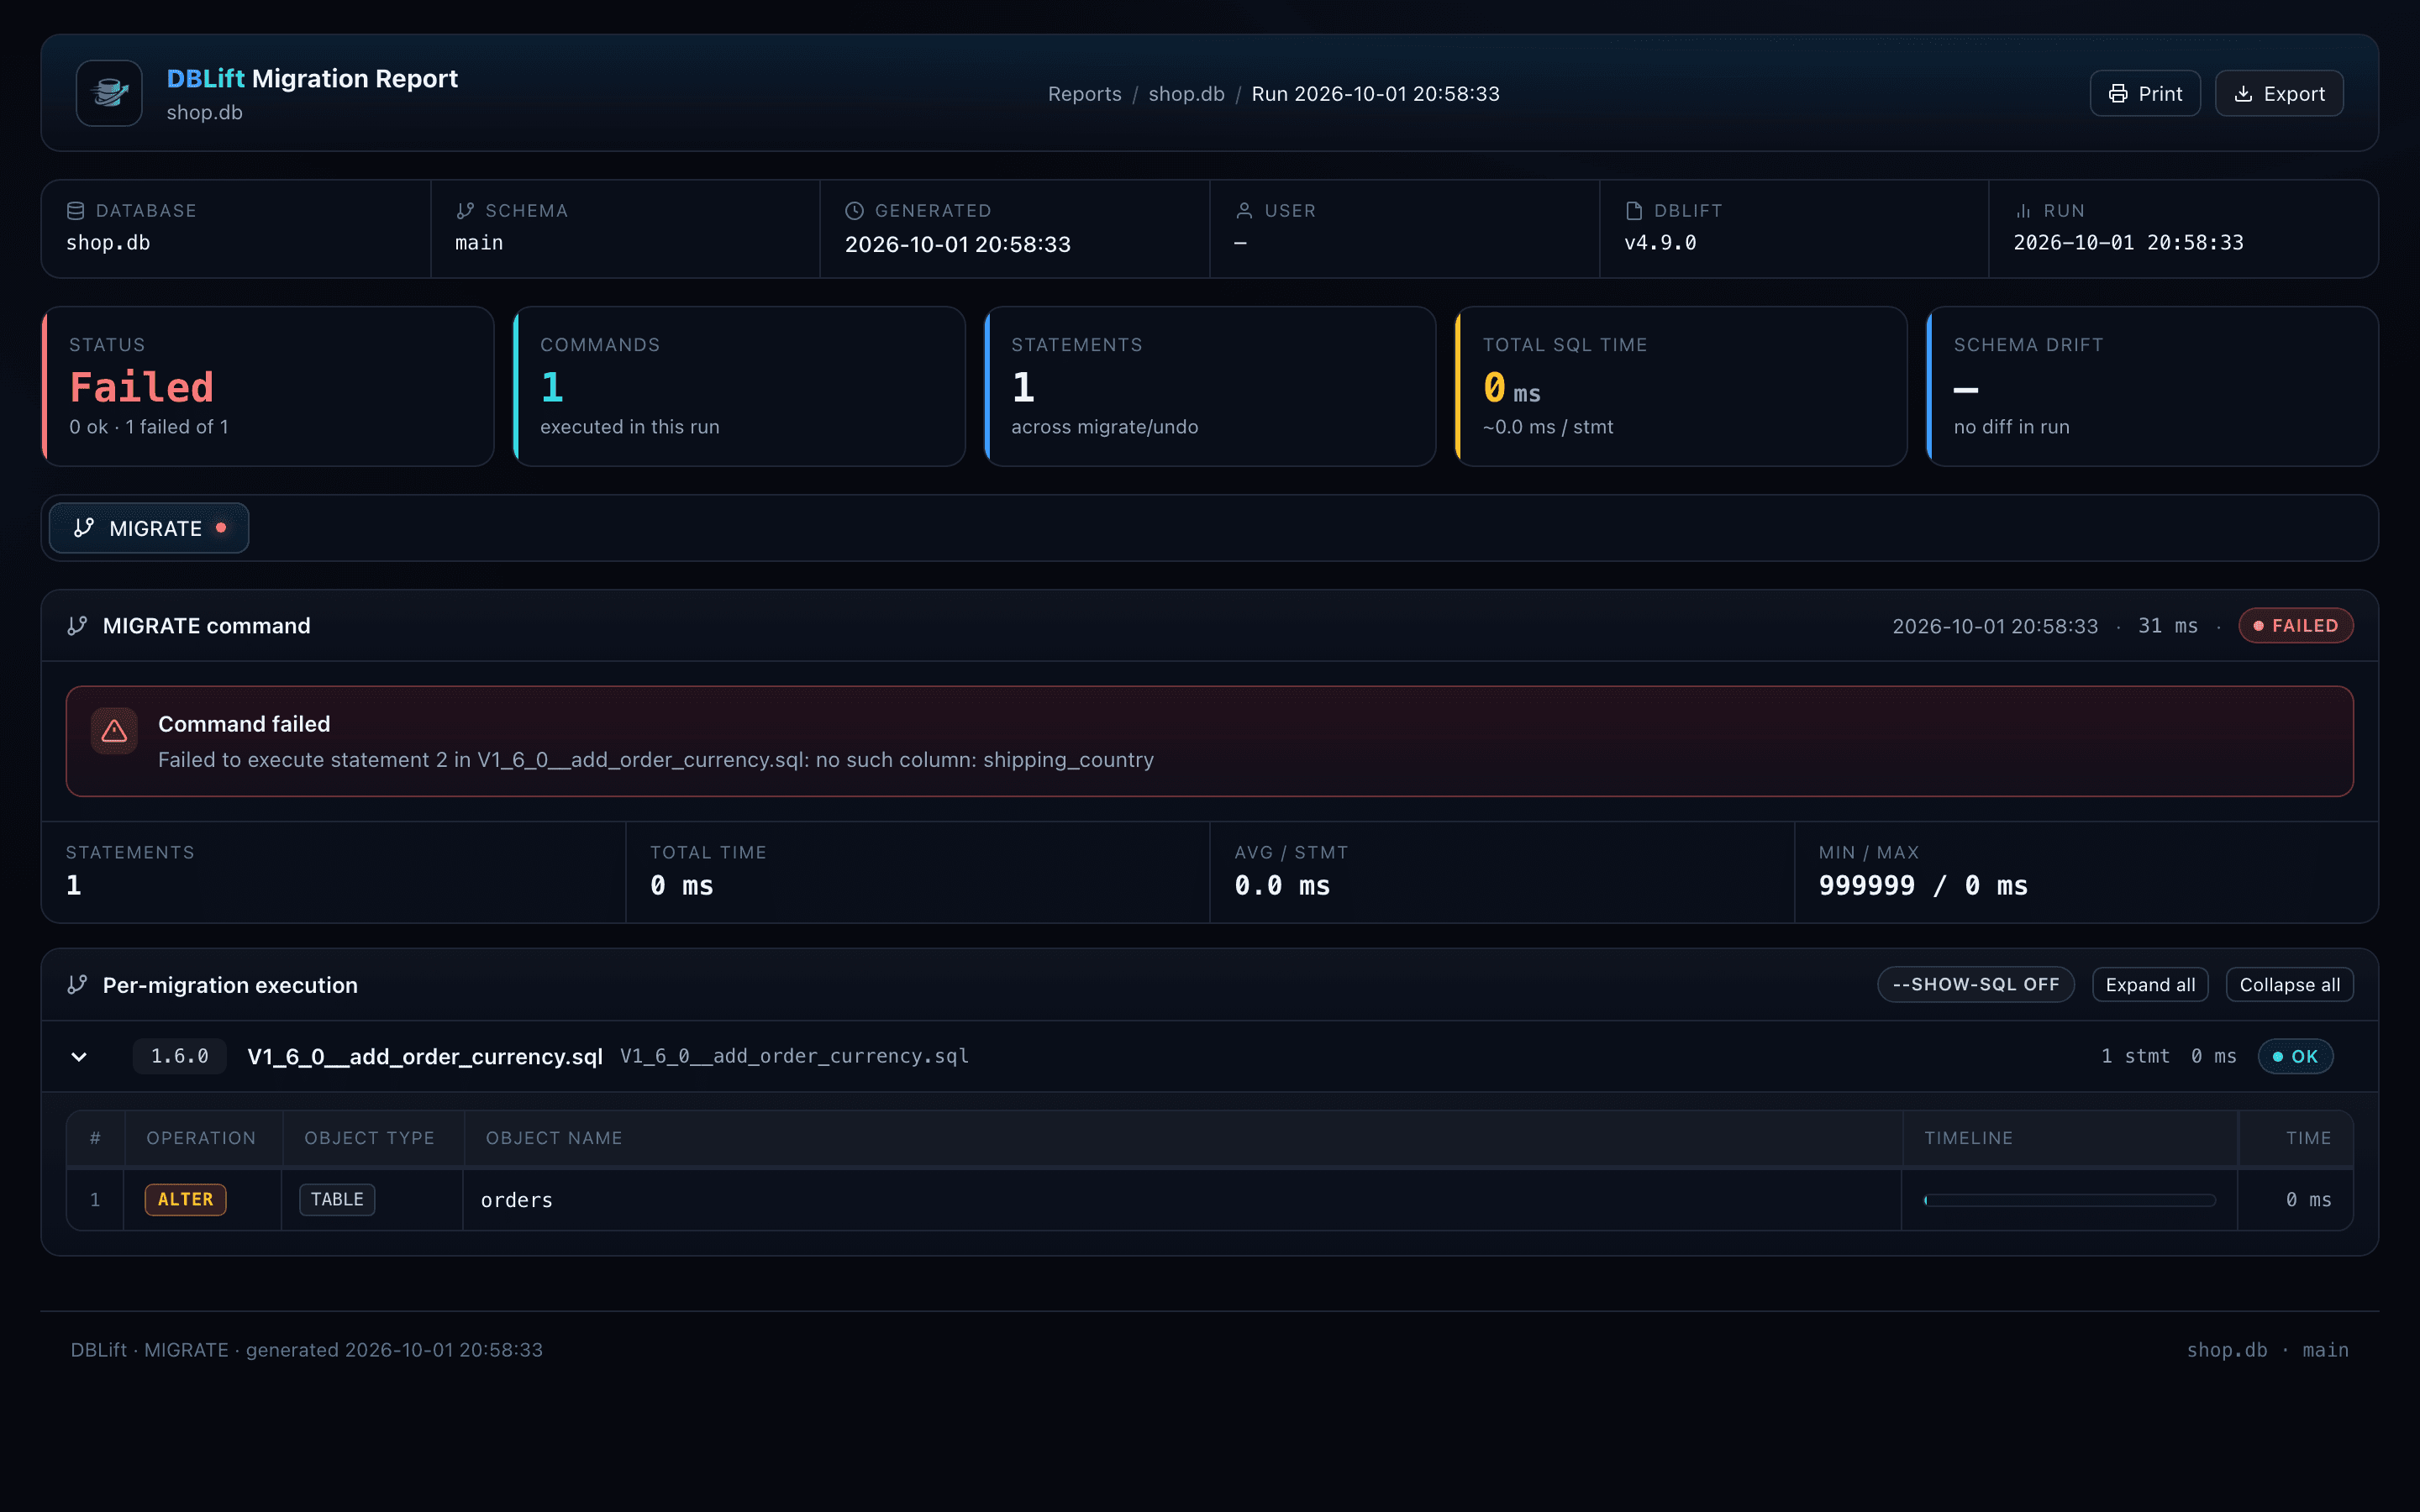
Task: Click the Total SQL Time card value 0 ms
Action: click(1511, 387)
